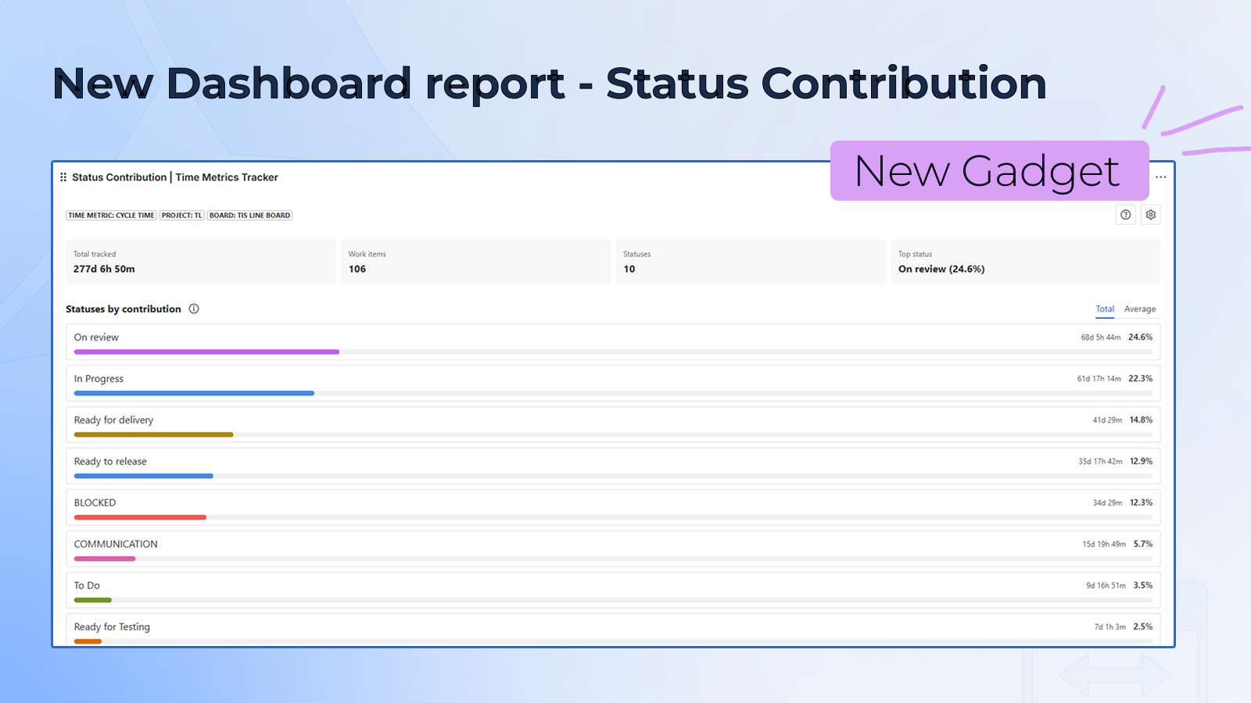
Task: Click the Total tracked summary card
Action: (201, 262)
